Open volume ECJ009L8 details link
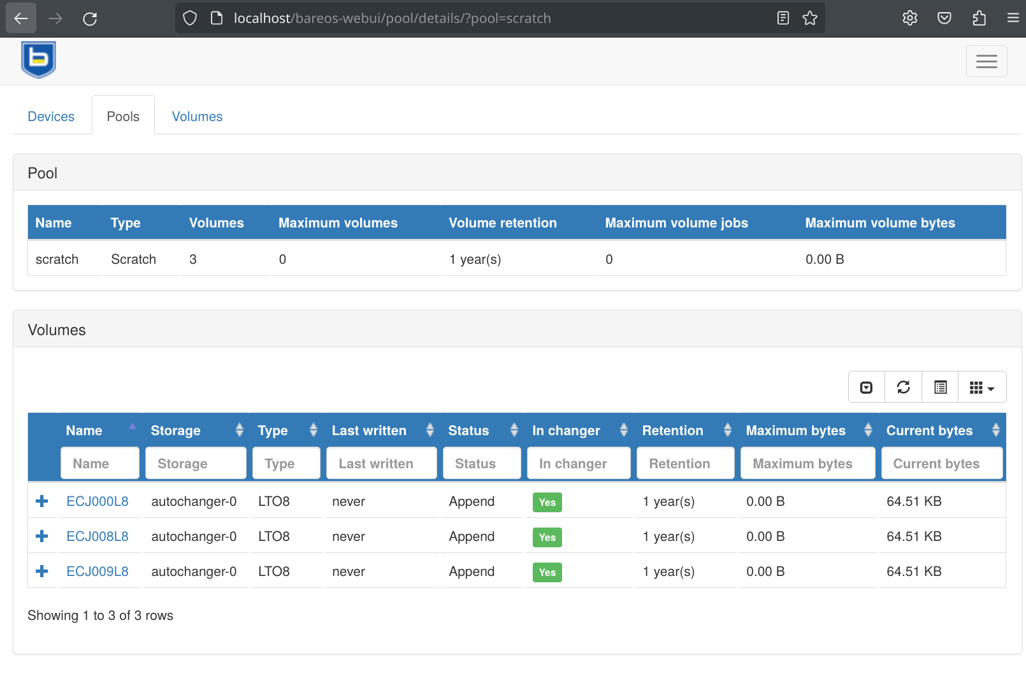1026x683 pixels. (x=98, y=572)
